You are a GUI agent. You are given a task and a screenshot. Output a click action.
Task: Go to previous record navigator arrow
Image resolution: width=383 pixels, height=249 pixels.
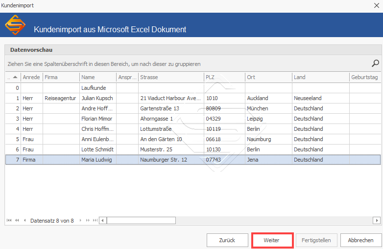pos(24,221)
